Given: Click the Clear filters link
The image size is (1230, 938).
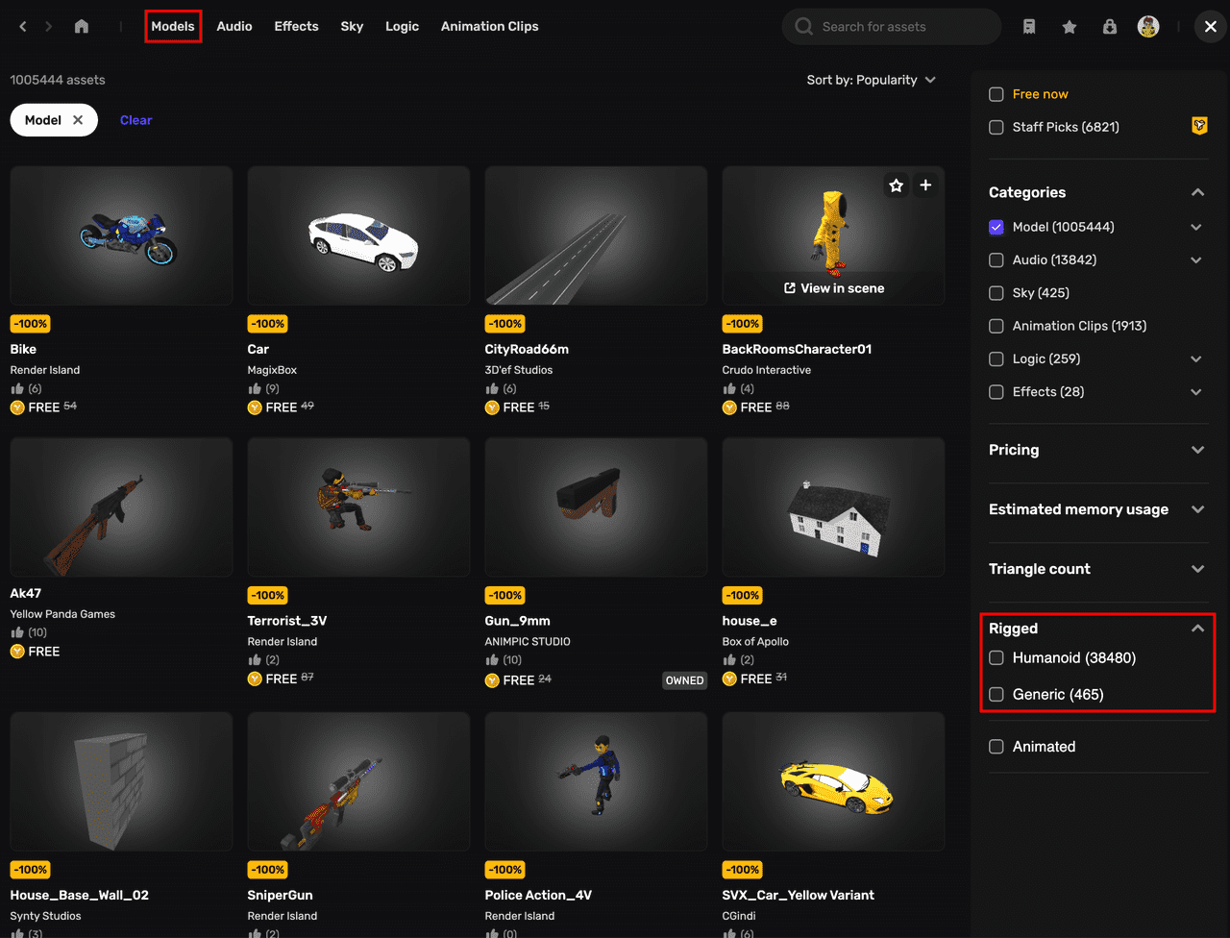Looking at the screenshot, I should coord(135,120).
